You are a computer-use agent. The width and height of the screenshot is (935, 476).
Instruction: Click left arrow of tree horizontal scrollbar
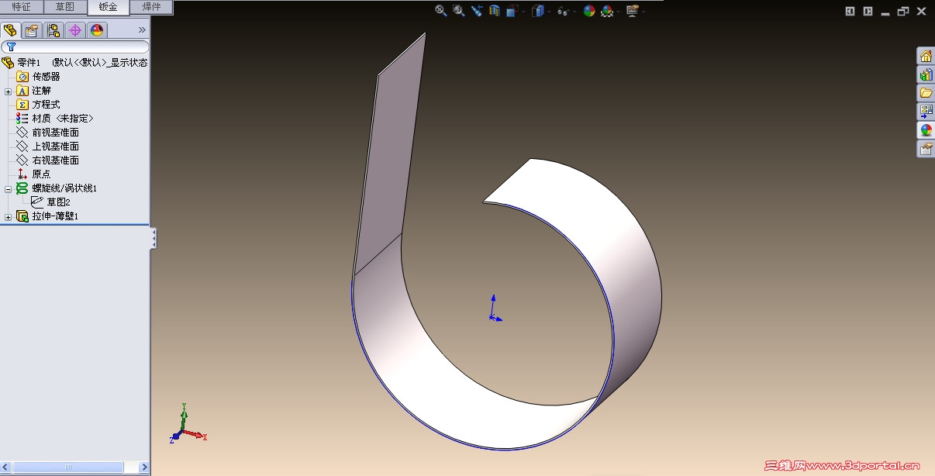tap(6, 467)
